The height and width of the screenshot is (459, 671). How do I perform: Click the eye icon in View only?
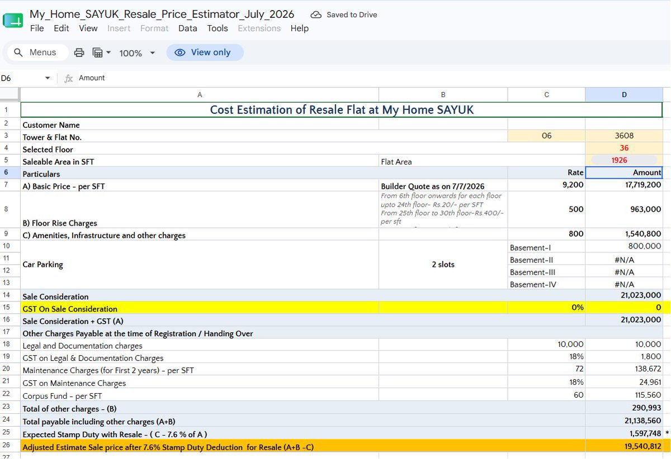coord(180,52)
